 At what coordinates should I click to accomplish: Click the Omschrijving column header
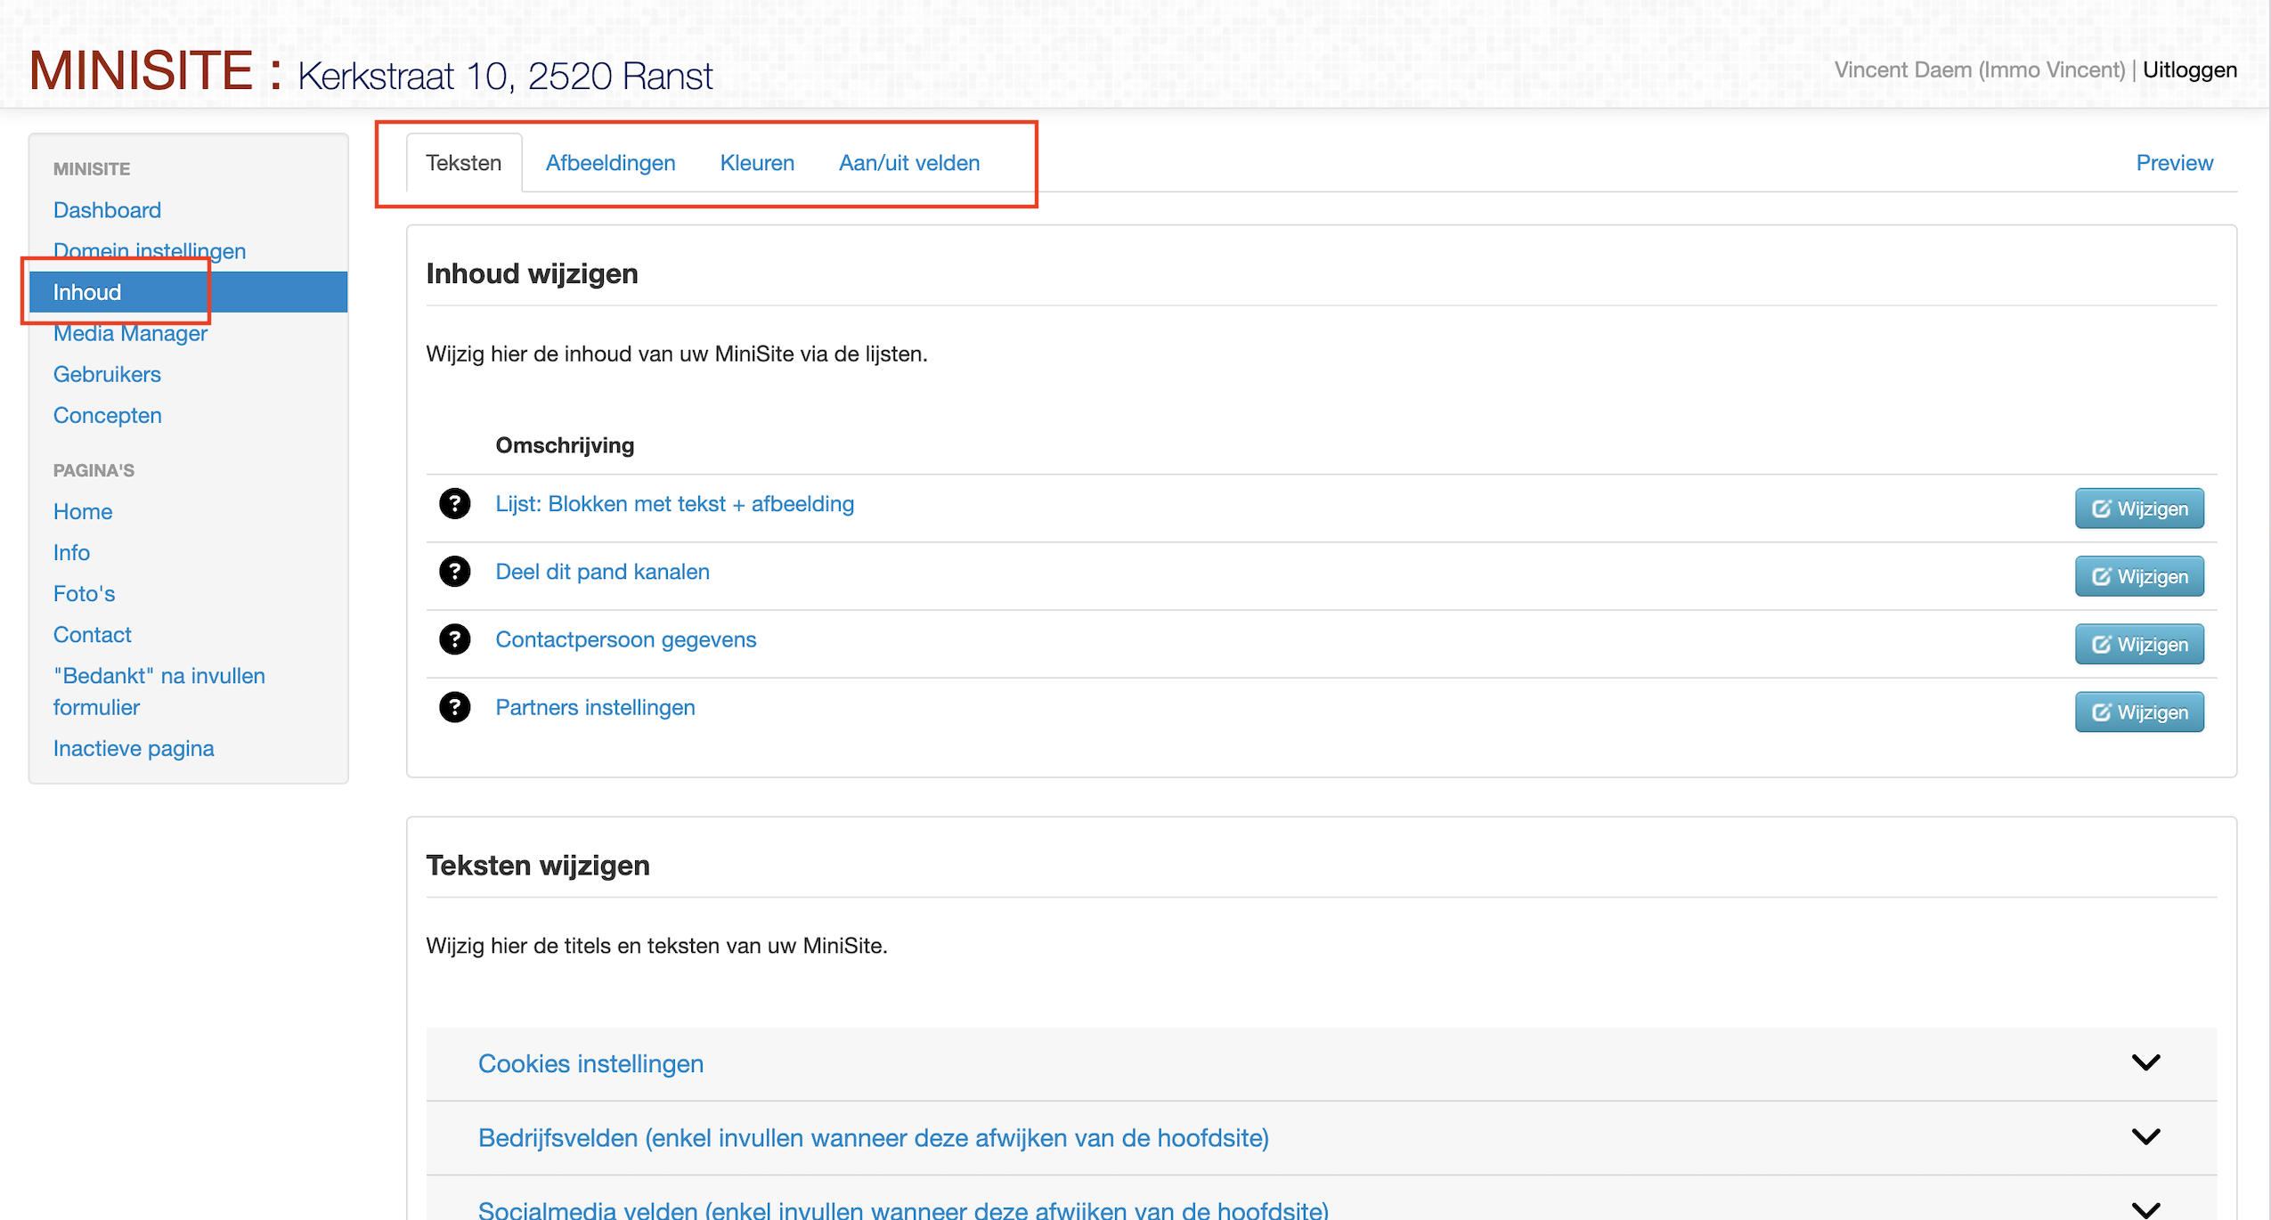coord(565,445)
